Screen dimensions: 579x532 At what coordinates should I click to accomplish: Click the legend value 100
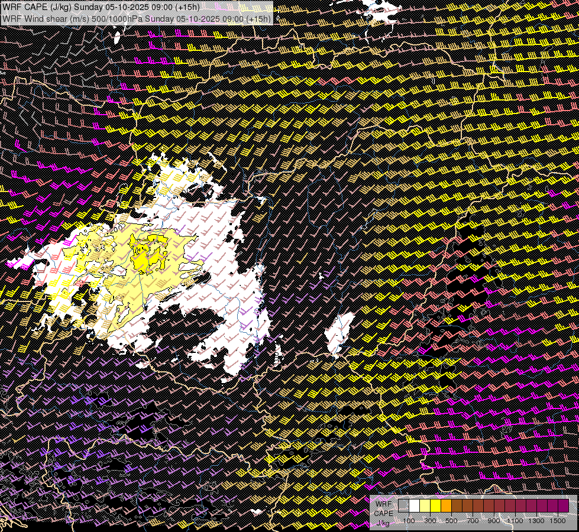pyautogui.click(x=409, y=521)
